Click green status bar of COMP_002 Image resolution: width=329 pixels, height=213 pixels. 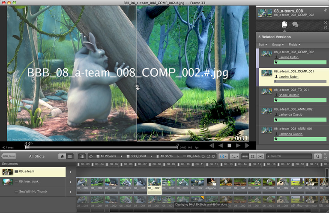tap(300, 62)
